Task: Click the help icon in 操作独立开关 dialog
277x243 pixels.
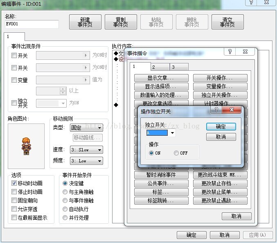Action: [216, 110]
